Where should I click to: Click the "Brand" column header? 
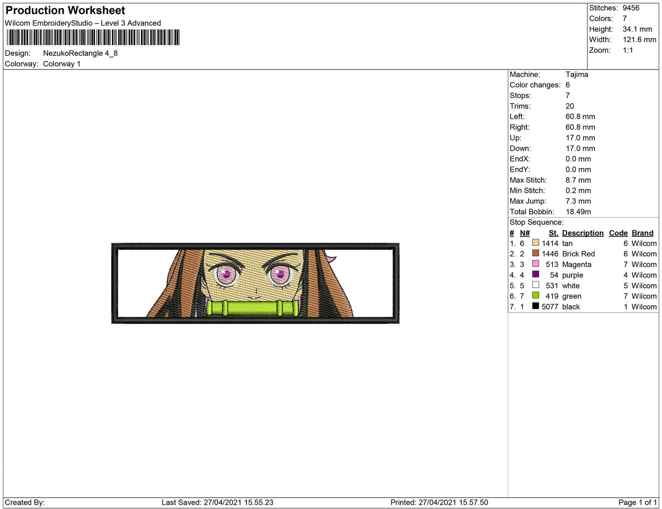(642, 233)
